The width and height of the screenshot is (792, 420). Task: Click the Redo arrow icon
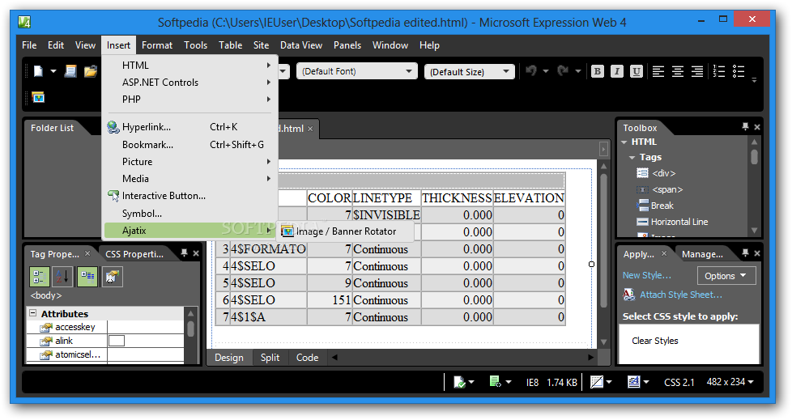point(563,70)
